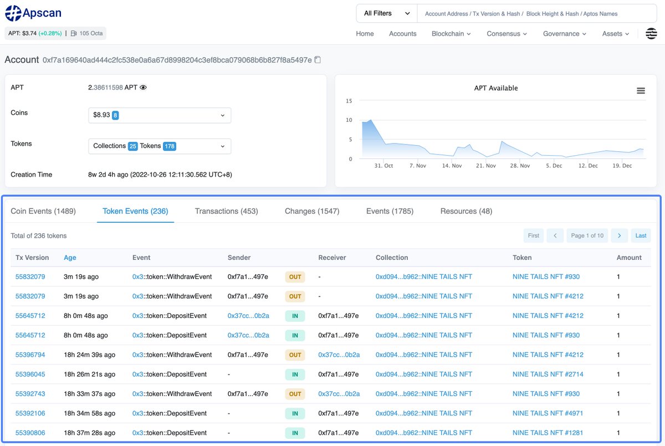Sort by the Age column header

(70, 258)
